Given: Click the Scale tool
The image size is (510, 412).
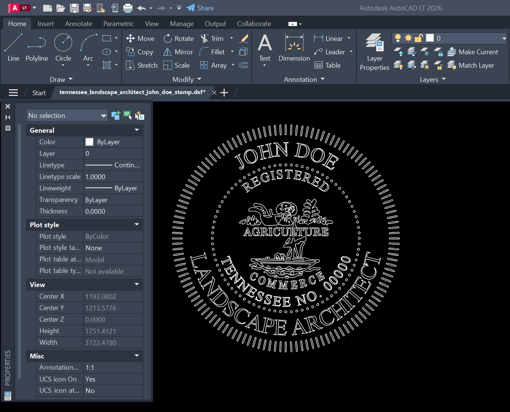Looking at the screenshot, I should [x=177, y=65].
